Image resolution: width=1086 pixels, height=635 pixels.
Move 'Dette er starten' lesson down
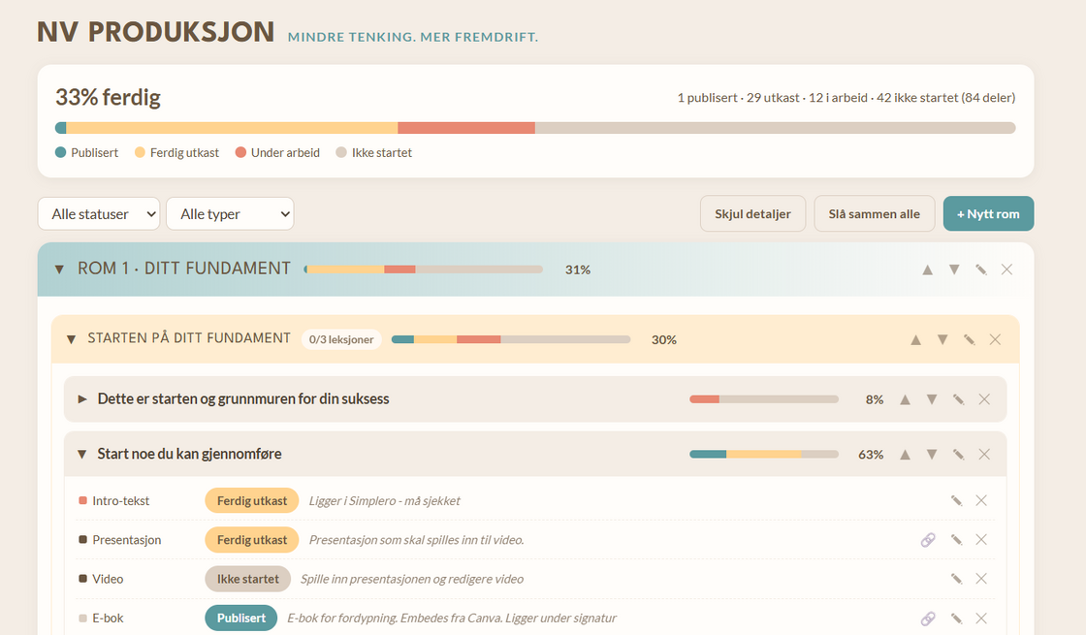[x=932, y=399]
